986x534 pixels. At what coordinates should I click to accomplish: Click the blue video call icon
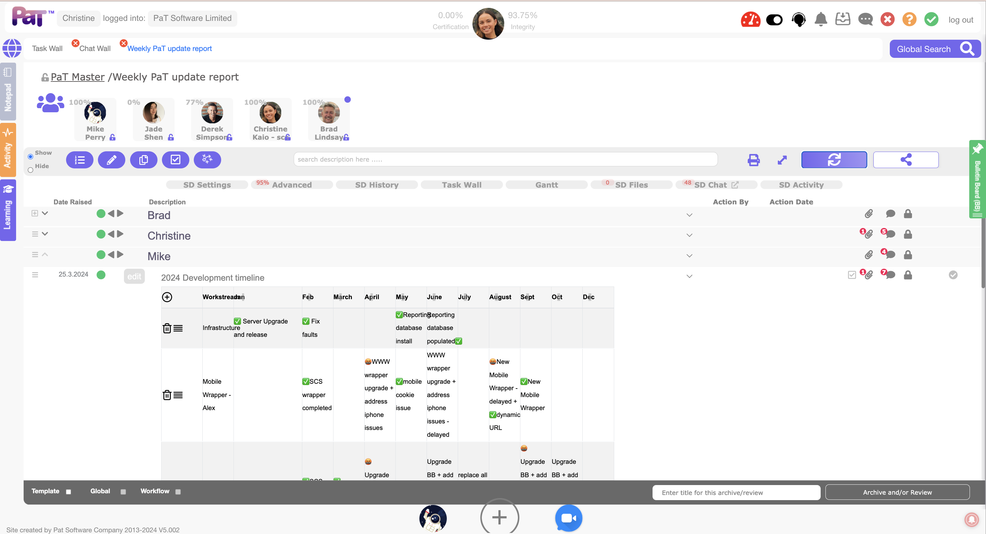click(568, 518)
